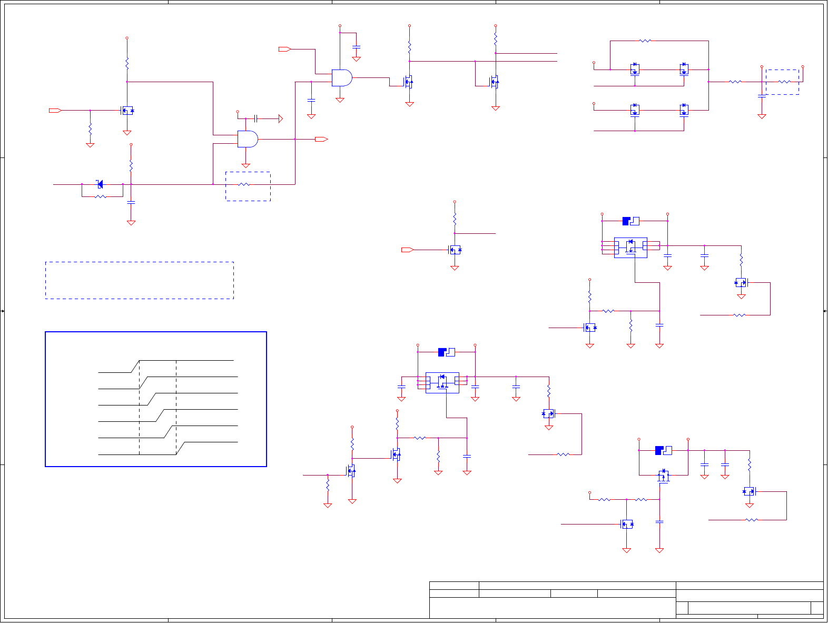Screen dimensions: 828x623
Task: Click the AND gate feeding the output port
Action: [x=248, y=139]
